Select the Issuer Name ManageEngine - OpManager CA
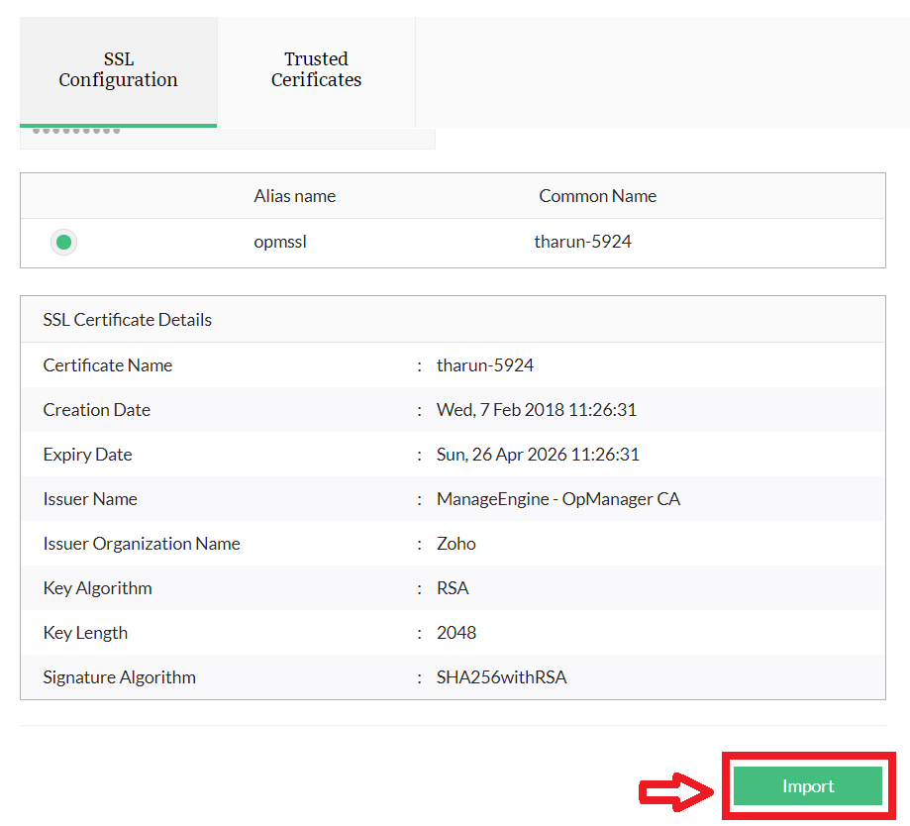Screen dimensions: 910x826 557,498
